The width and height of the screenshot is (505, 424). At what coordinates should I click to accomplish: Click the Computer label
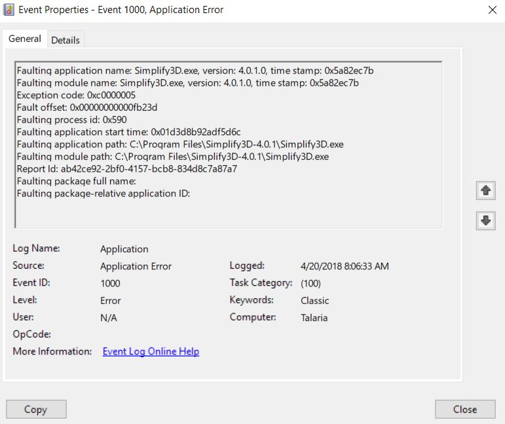coord(253,317)
